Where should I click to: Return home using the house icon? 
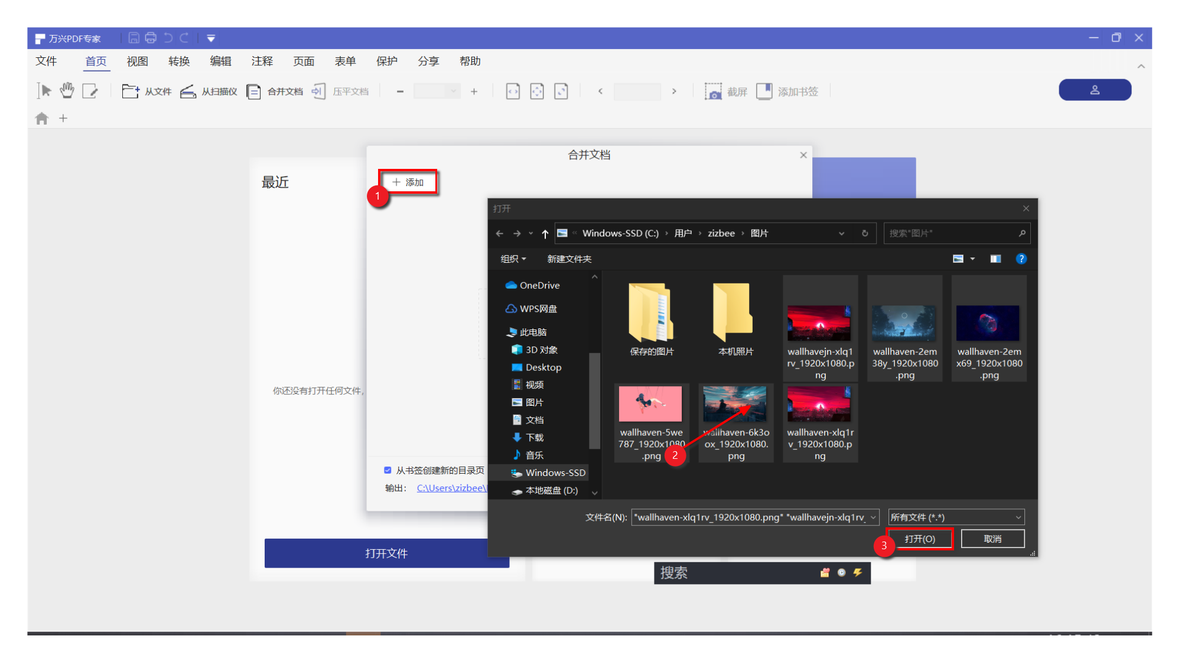[41, 118]
